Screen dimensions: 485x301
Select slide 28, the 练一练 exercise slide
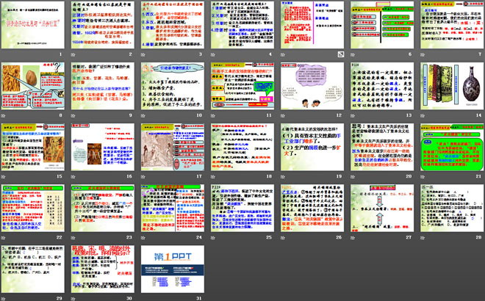click(x=448, y=206)
